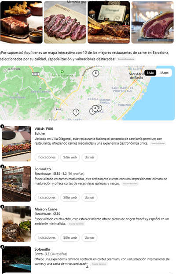Open Indicaciones for Viñals 1906

tap(47, 157)
